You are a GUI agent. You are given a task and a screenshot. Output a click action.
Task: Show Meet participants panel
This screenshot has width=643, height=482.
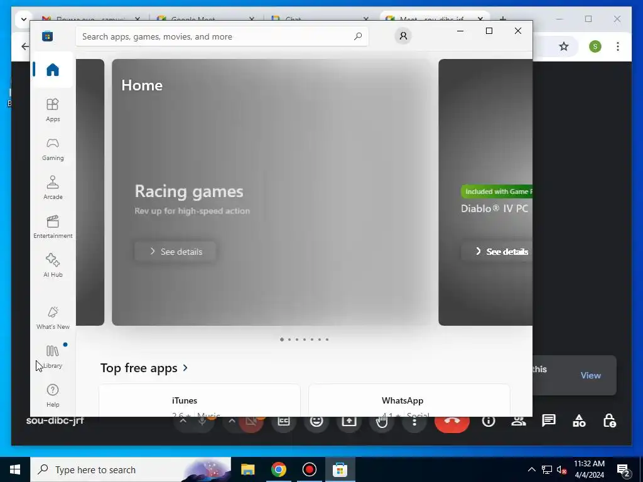coord(518,421)
